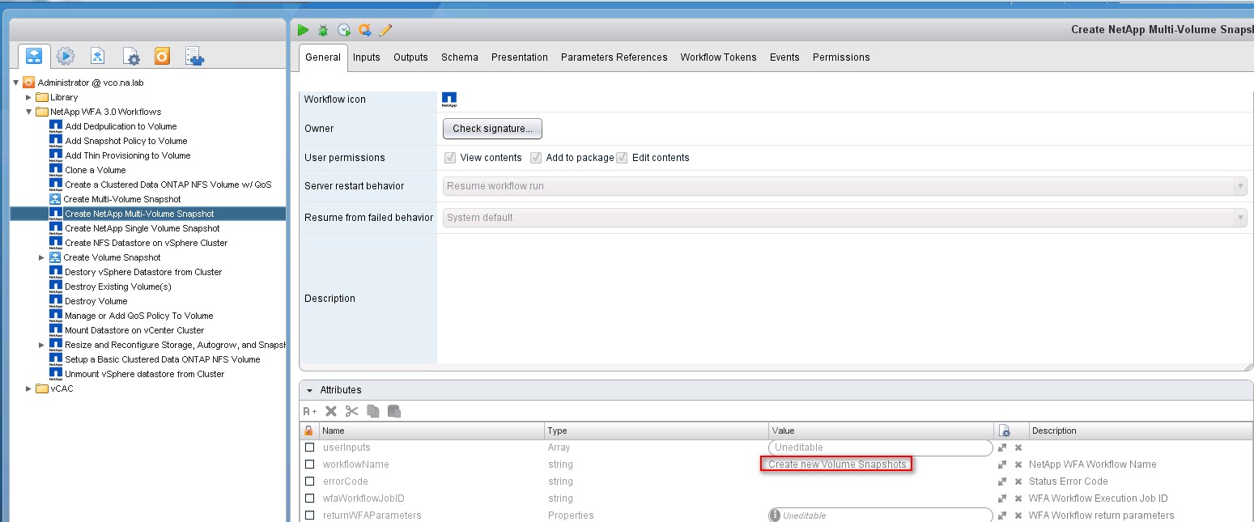
Task: Expand the Resize and Reconfigure Storage node
Action: tap(42, 345)
